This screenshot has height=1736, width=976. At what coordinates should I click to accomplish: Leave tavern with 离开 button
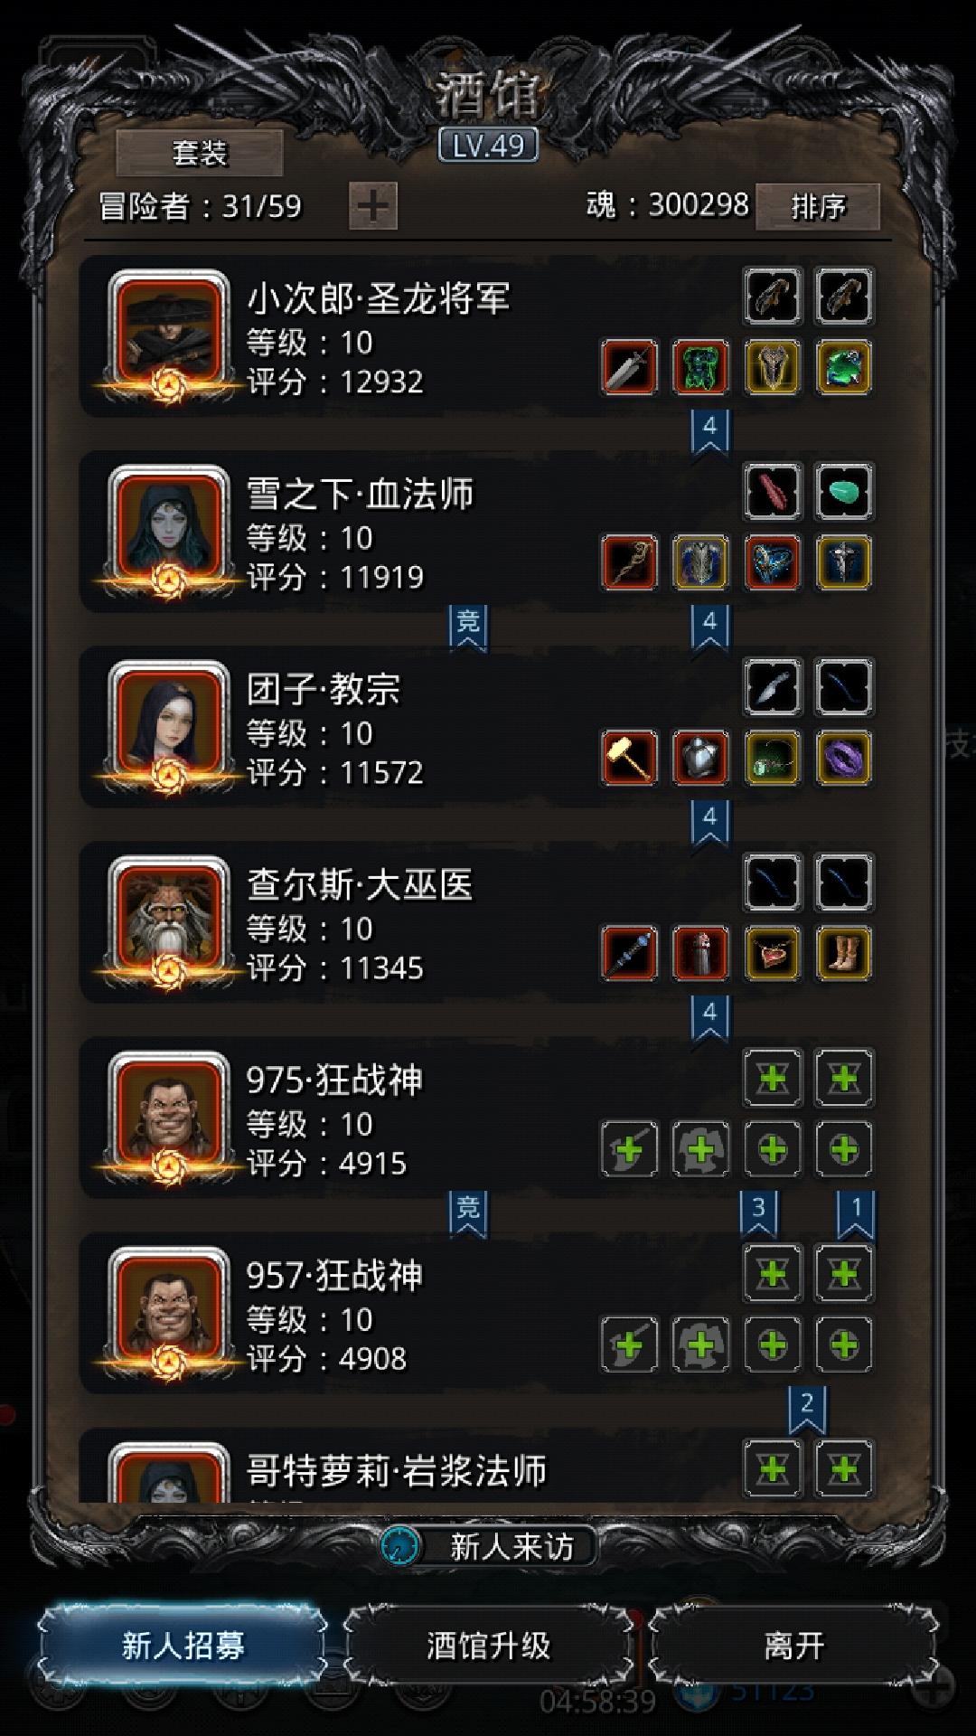click(793, 1645)
